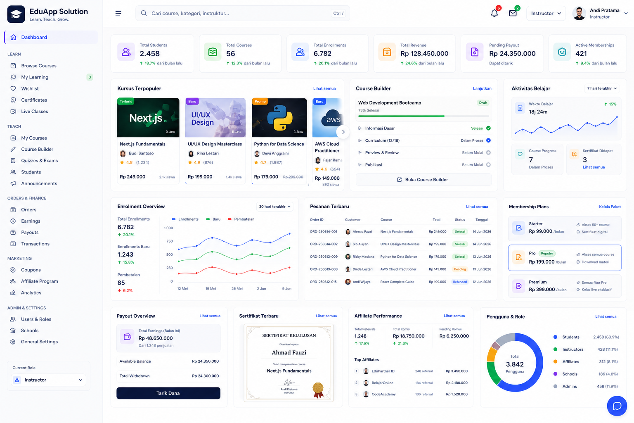The height and width of the screenshot is (423, 634).
Task: Click the search magnifier icon
Action: pos(144,13)
